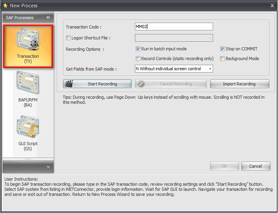
Task: Close the New Process dialog window
Action: pyautogui.click(x=272, y=5)
